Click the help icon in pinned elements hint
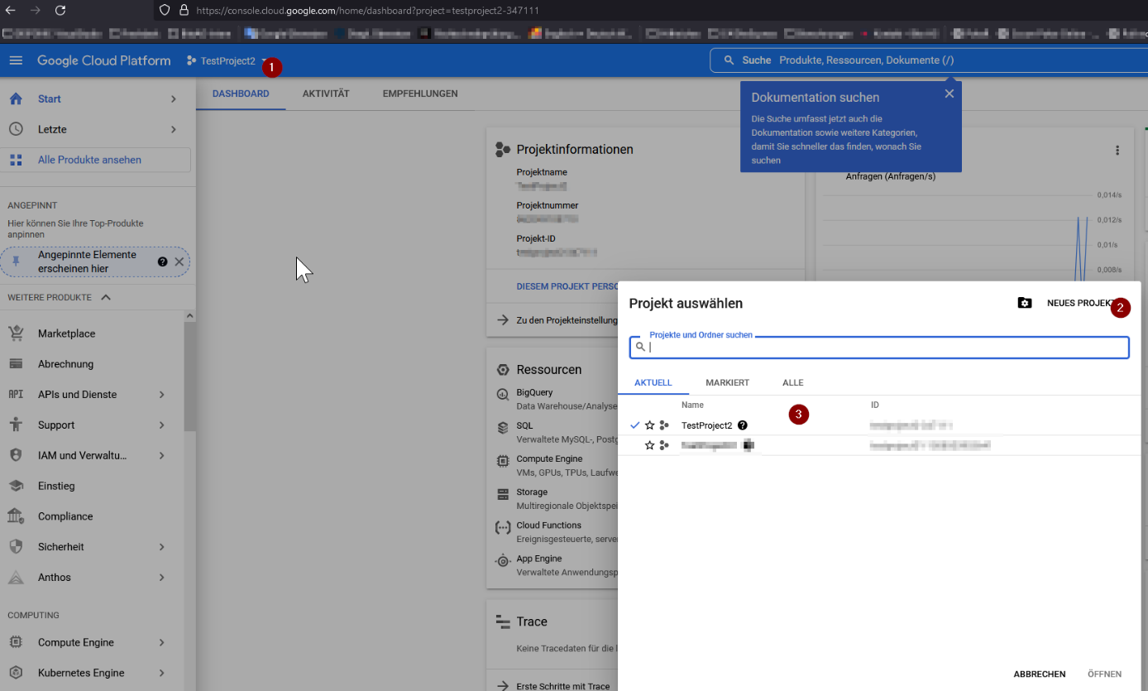The height and width of the screenshot is (691, 1148). [x=162, y=262]
